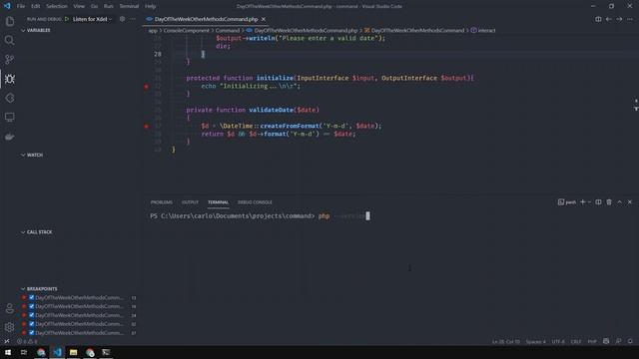Open the notifications bell in status bar

[x=630, y=341]
